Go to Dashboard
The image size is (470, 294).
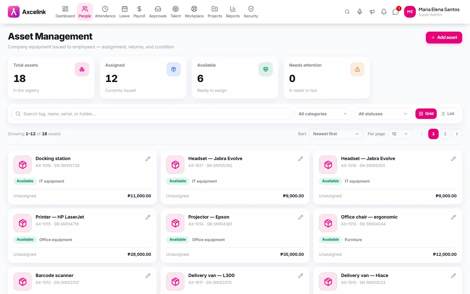coord(65,12)
